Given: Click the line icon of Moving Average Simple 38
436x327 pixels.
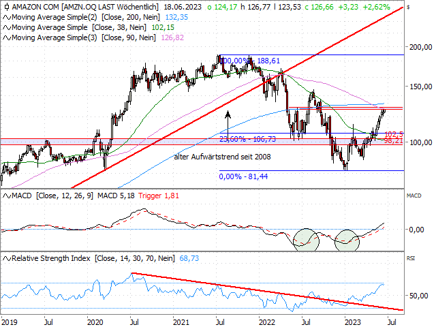Looking at the screenshot, I should pos(7,28).
